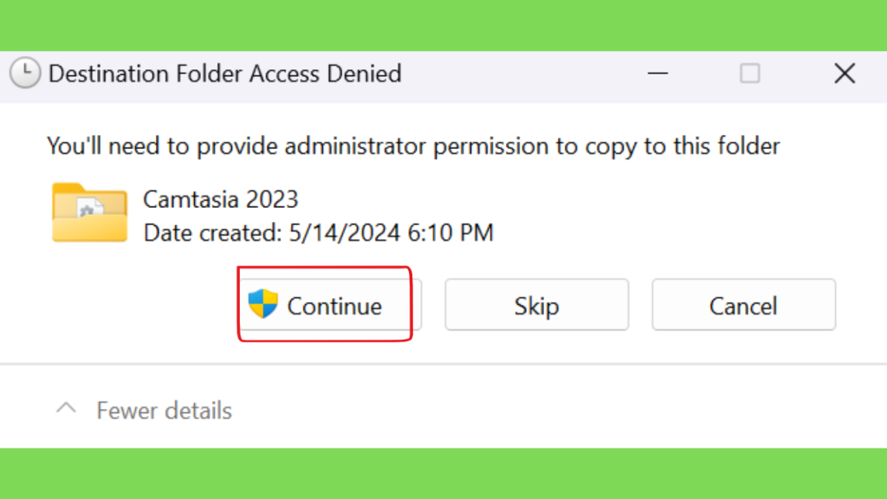887x499 pixels.
Task: Click the Destination Folder Access Denied title
Action: click(224, 74)
